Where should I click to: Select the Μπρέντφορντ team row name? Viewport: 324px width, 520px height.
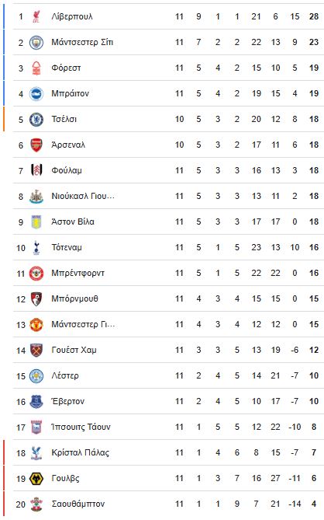tap(78, 274)
